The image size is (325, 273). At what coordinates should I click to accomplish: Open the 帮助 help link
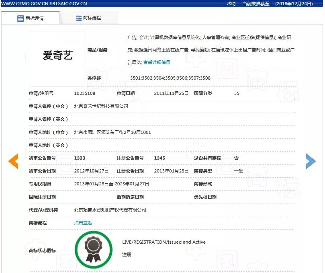pyautogui.click(x=230, y=4)
